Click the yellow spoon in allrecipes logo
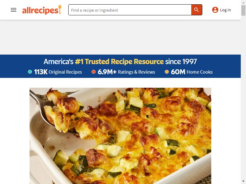The width and height of the screenshot is (246, 184). click(60, 9)
